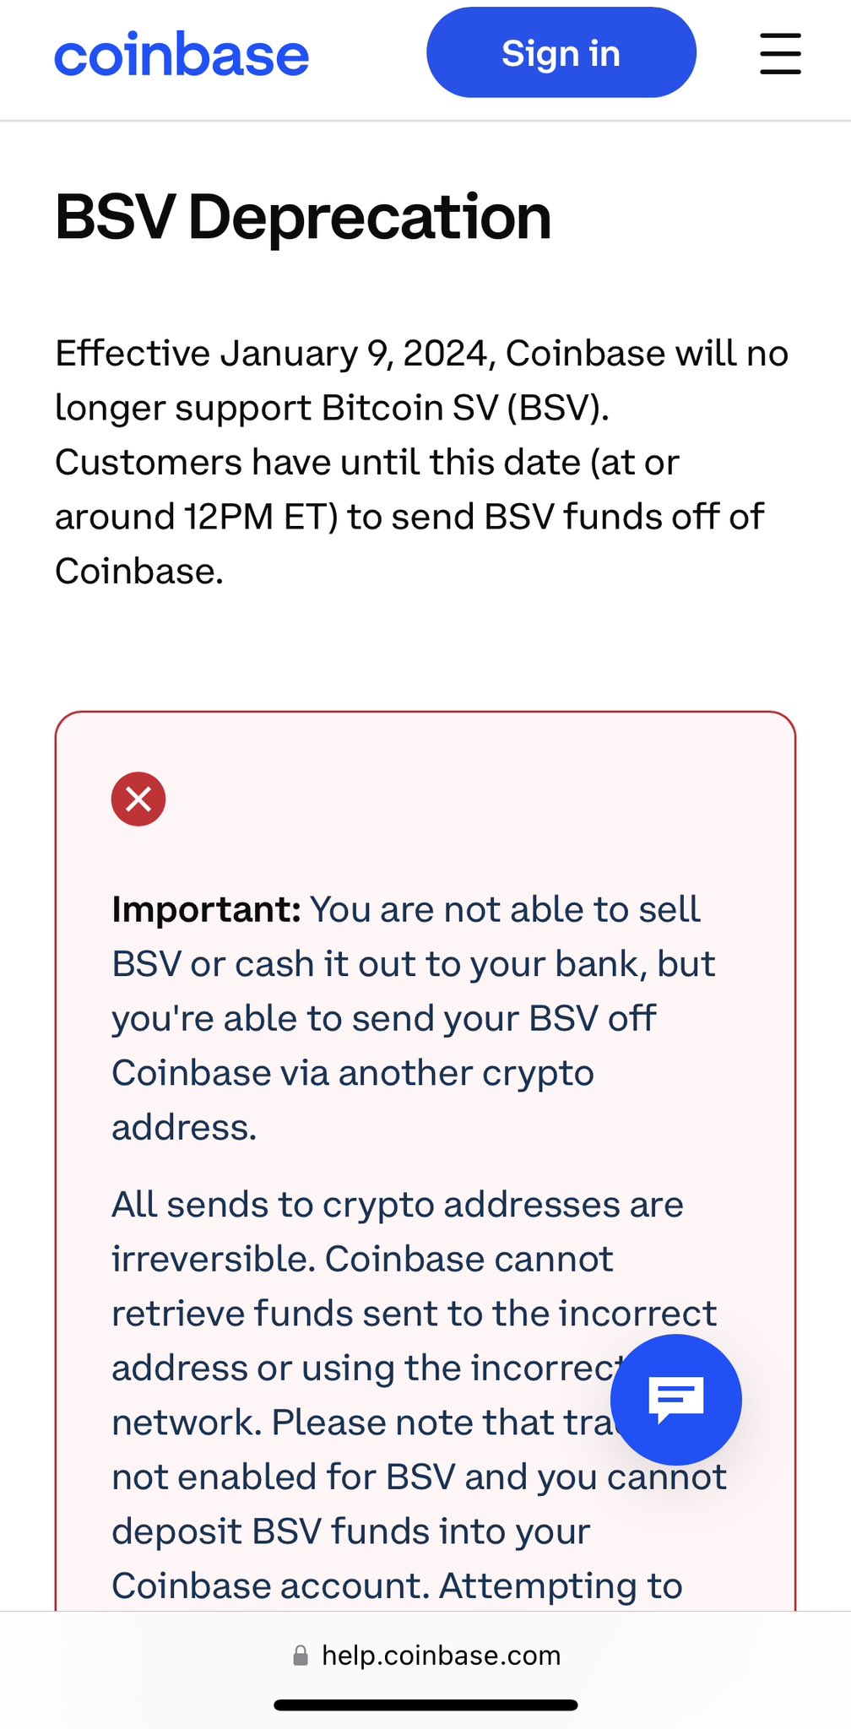This screenshot has width=851, height=1729.
Task: Open the hamburger navigation menu
Action: (x=780, y=54)
